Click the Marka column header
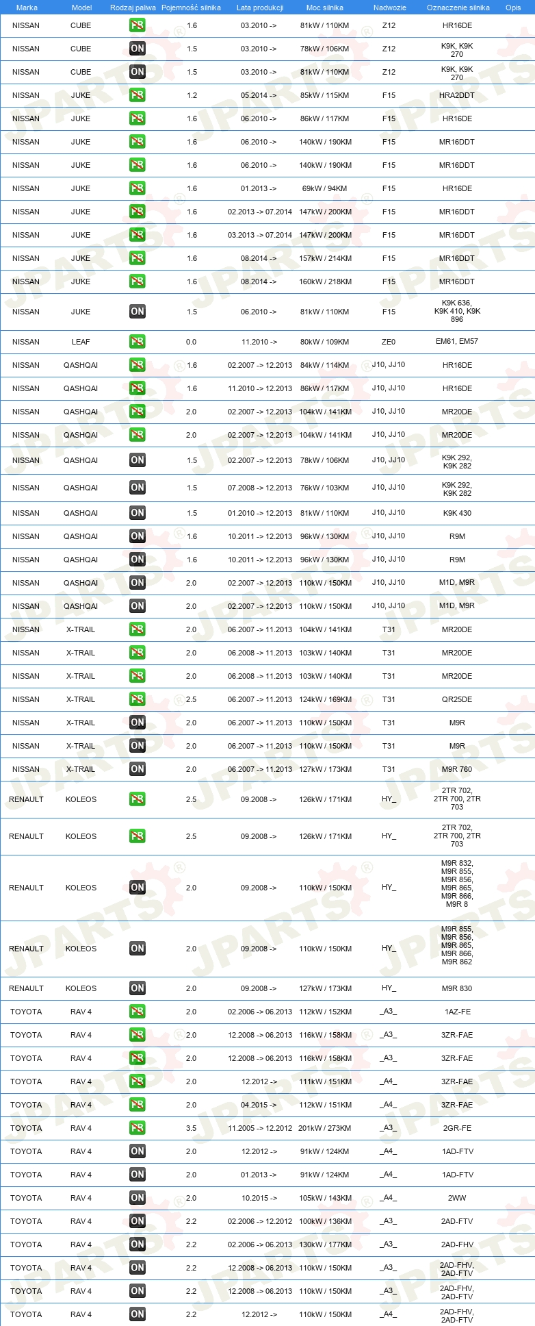The height and width of the screenshot is (1326, 535). coord(27,8)
